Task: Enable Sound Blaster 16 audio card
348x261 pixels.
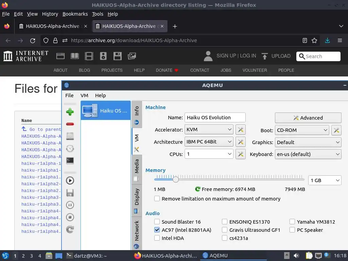Action: tap(157, 222)
